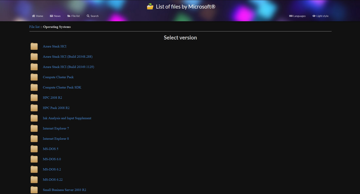Open Small Business Server 2003 R2 link

(x=64, y=190)
